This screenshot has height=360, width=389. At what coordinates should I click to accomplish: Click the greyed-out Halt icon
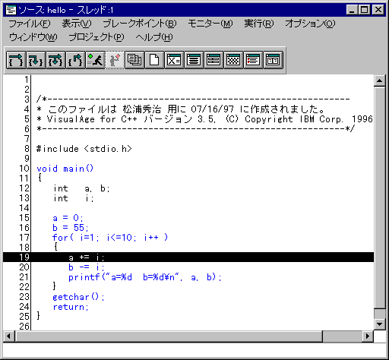click(115, 60)
